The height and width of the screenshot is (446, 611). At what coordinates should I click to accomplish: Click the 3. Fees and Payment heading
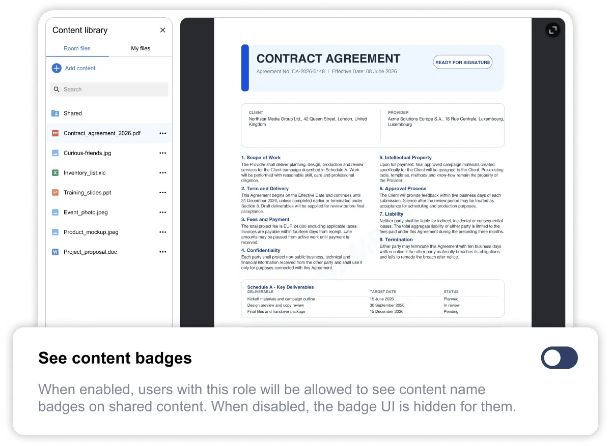coord(265,220)
